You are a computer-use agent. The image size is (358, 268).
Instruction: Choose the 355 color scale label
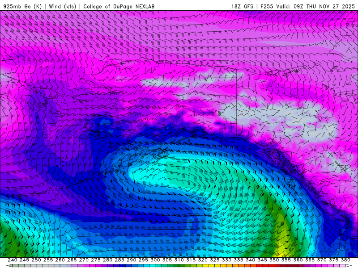(286, 260)
